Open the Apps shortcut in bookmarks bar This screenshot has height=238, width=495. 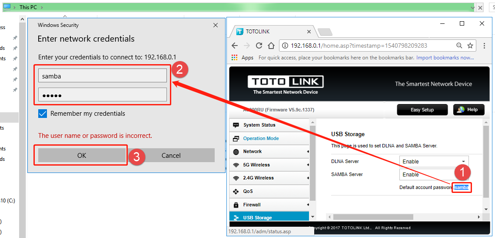coord(243,58)
